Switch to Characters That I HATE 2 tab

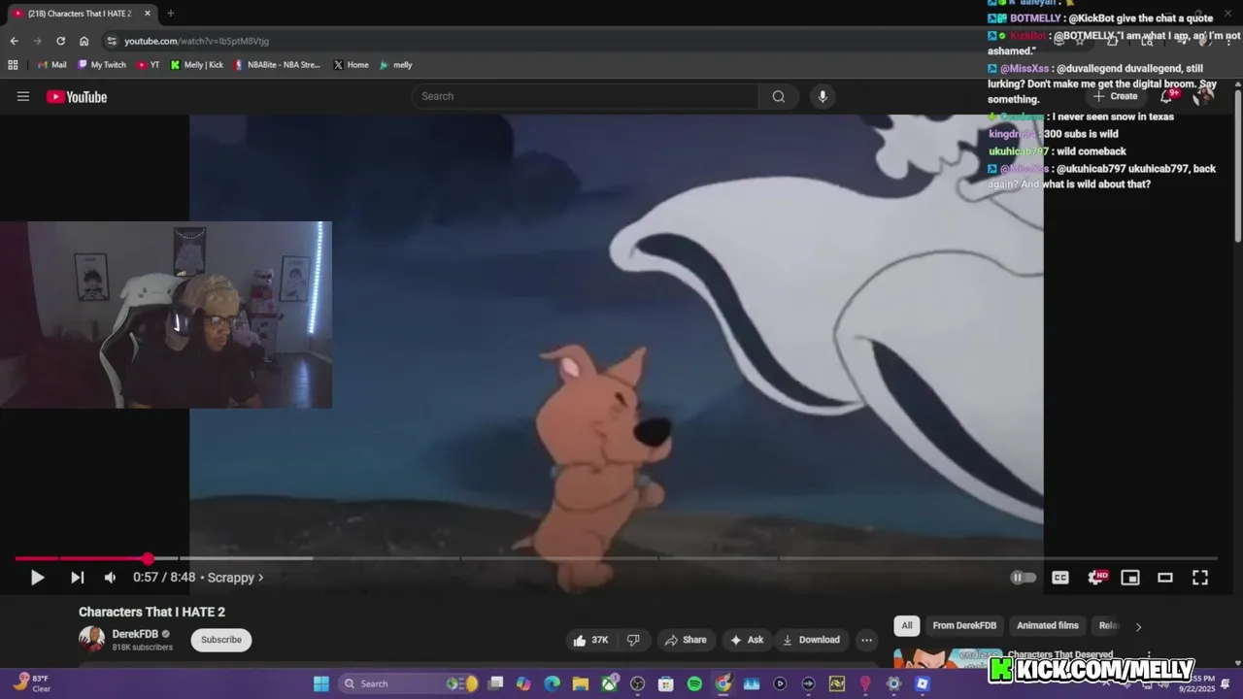(x=80, y=14)
